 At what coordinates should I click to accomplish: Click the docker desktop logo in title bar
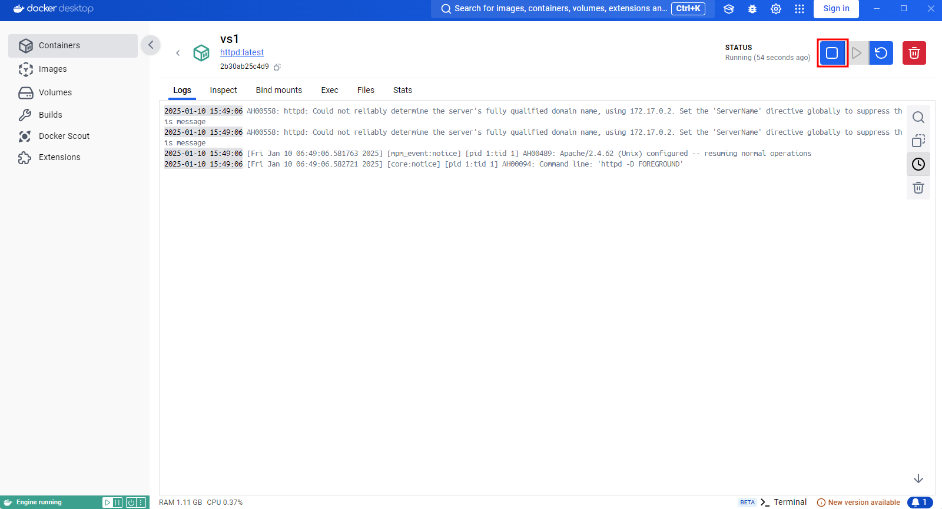(53, 9)
